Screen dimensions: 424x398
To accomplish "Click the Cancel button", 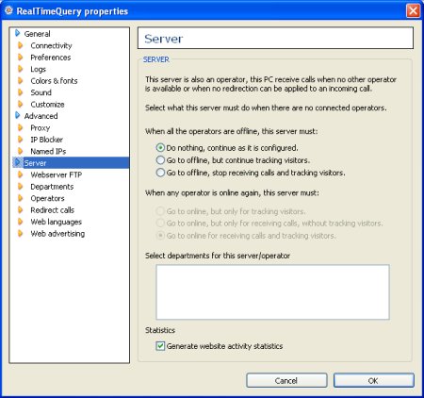I will pos(286,381).
